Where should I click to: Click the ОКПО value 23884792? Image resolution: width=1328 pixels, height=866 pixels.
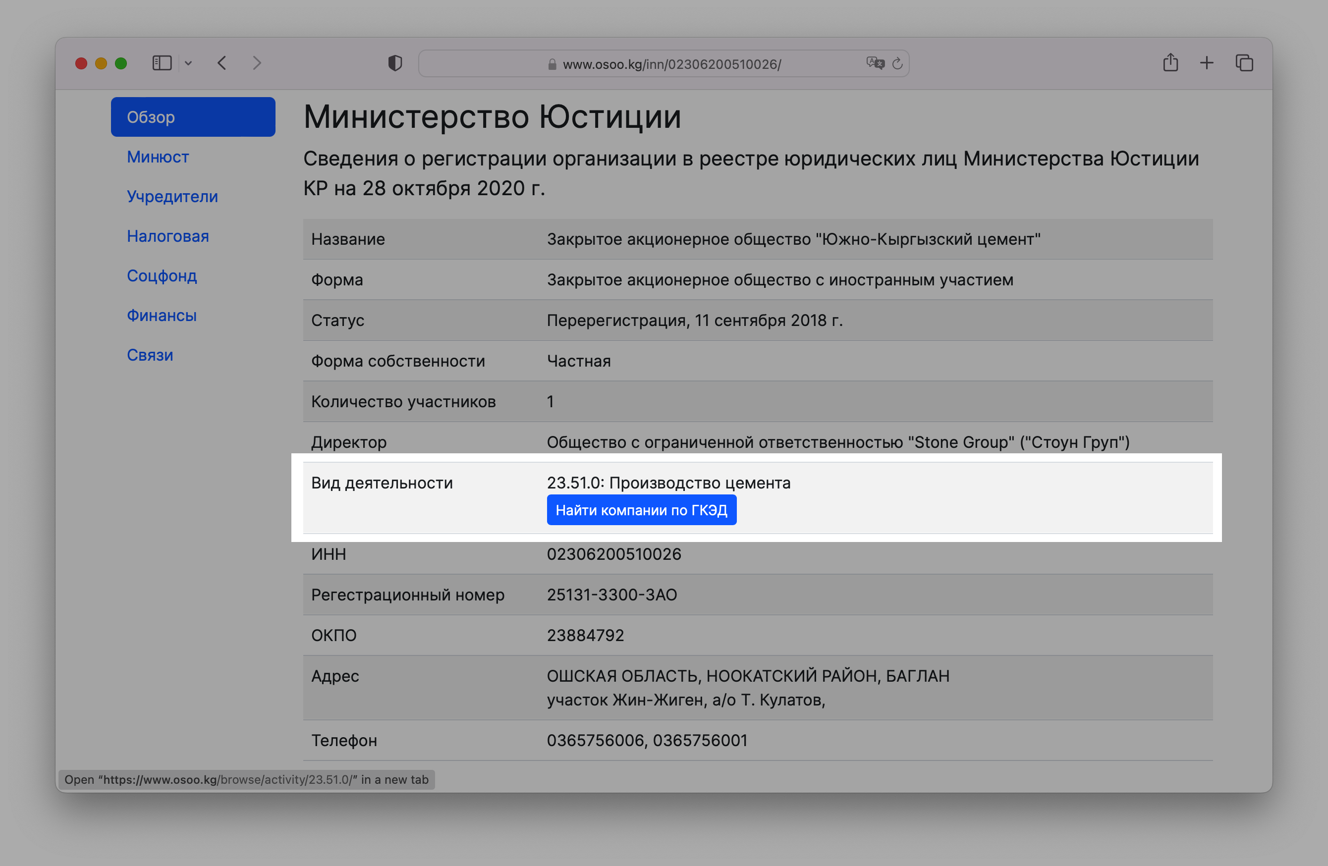pyautogui.click(x=585, y=636)
